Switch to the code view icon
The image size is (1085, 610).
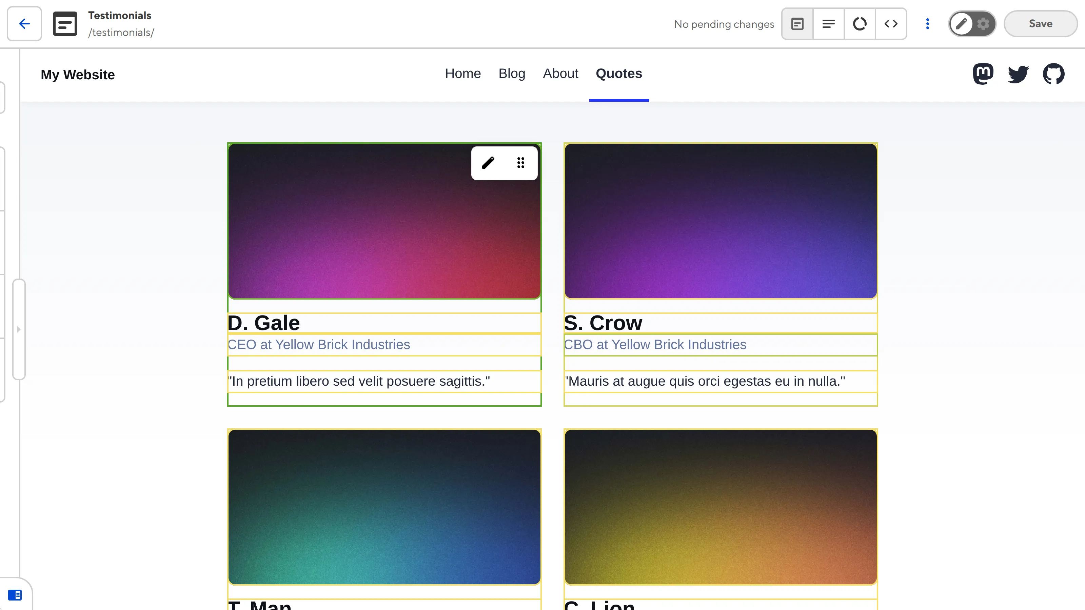891,24
